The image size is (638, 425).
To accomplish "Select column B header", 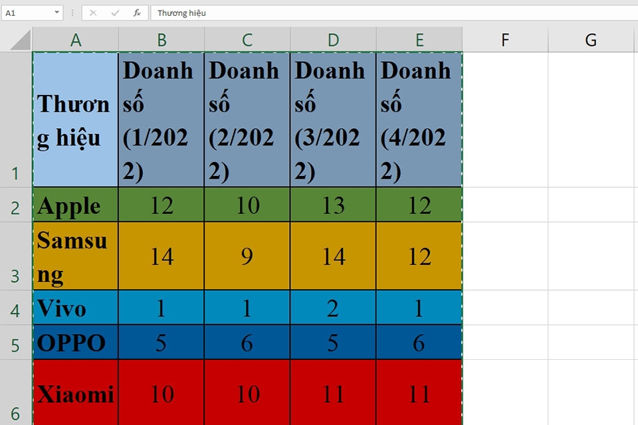I will (x=161, y=40).
